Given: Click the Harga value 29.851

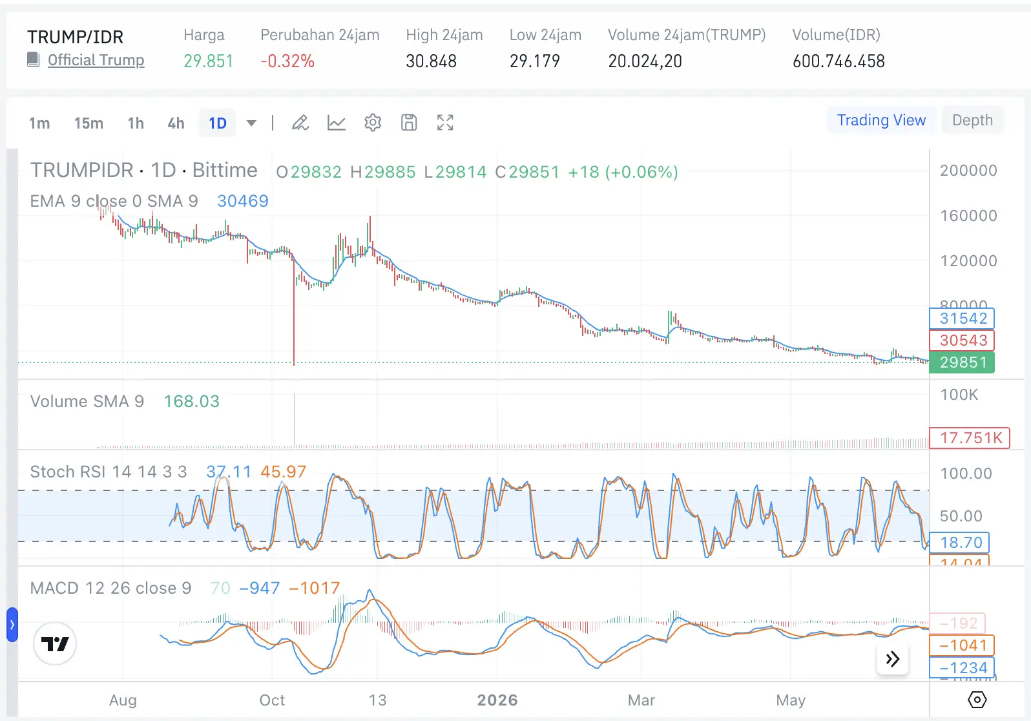Looking at the screenshot, I should pos(208,61).
